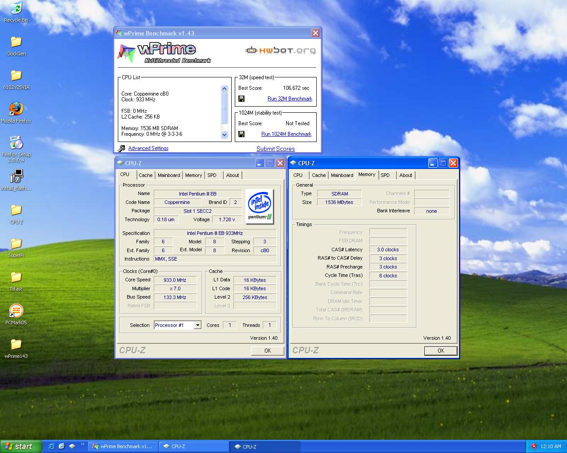
Task: Click Bus Speed value 133.3 MHz
Action: [175, 297]
